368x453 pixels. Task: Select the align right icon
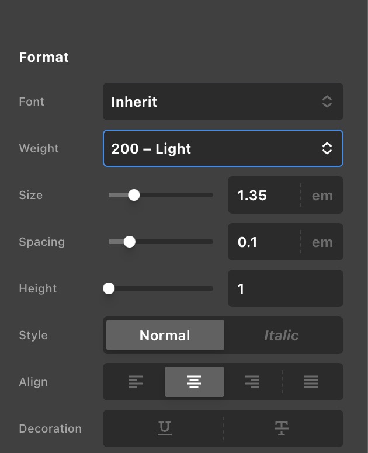click(x=252, y=382)
